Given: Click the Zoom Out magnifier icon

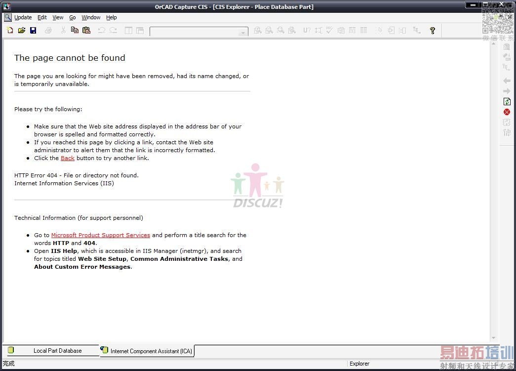Looking at the screenshot, I should (x=269, y=30).
